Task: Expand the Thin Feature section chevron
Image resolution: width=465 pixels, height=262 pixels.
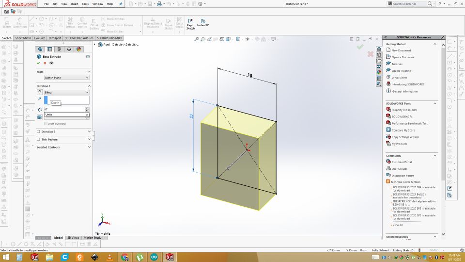Action: [x=89, y=139]
